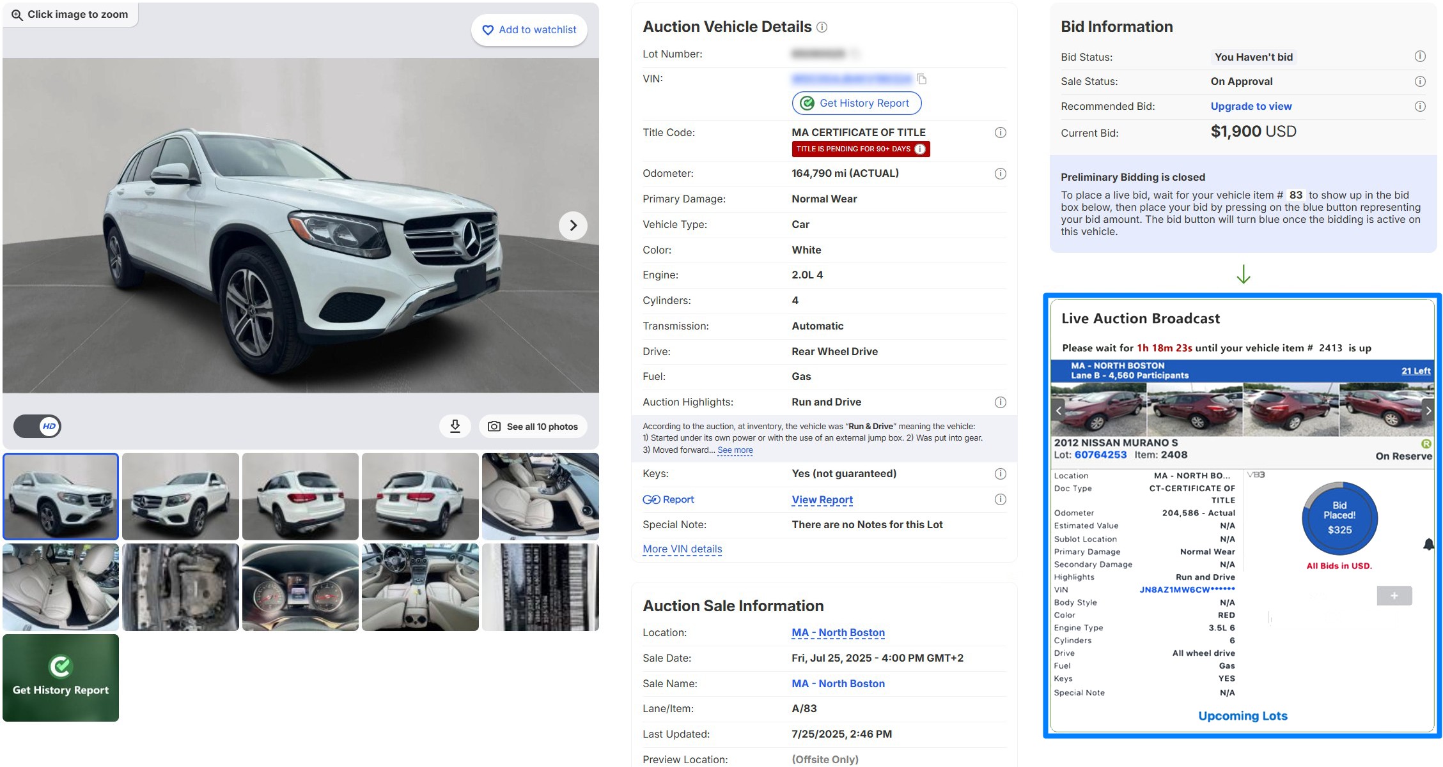
Task: Select the rear-view photo thumbnail
Action: 420,496
